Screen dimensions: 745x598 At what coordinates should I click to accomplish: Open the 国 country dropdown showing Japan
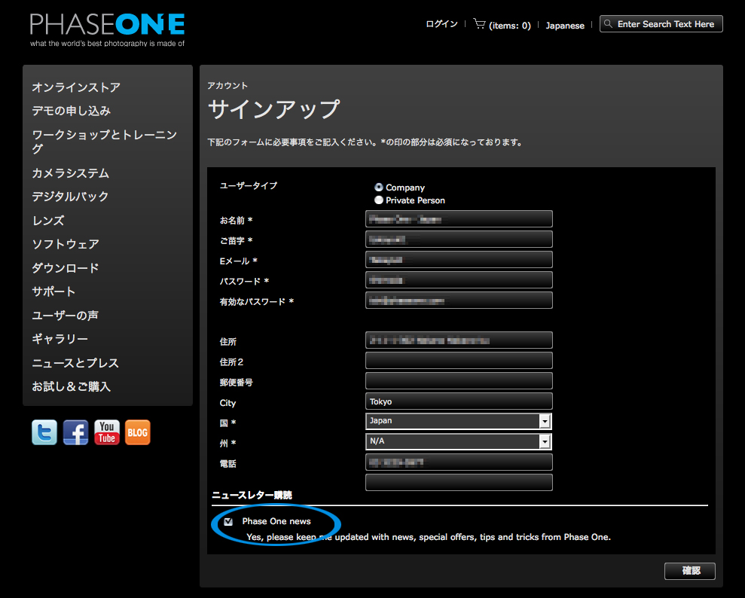[x=545, y=421]
